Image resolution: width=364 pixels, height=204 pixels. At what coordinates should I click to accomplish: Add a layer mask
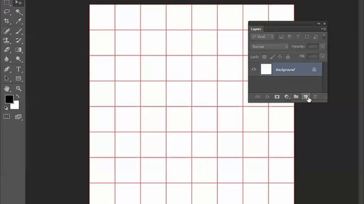pyautogui.click(x=277, y=97)
